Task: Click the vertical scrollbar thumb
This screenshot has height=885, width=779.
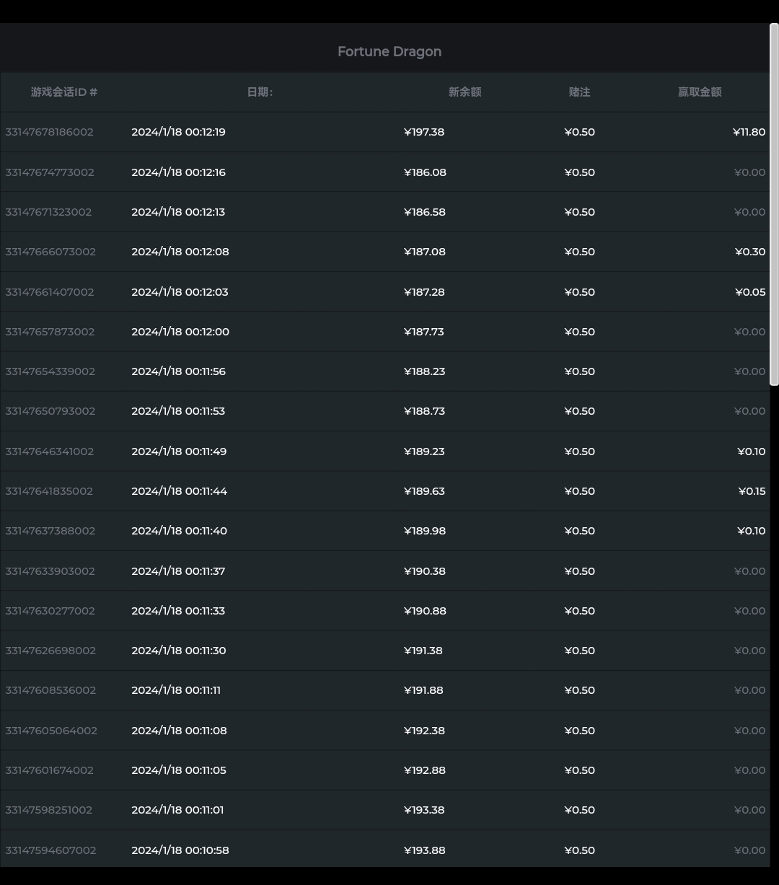Action: [x=774, y=205]
